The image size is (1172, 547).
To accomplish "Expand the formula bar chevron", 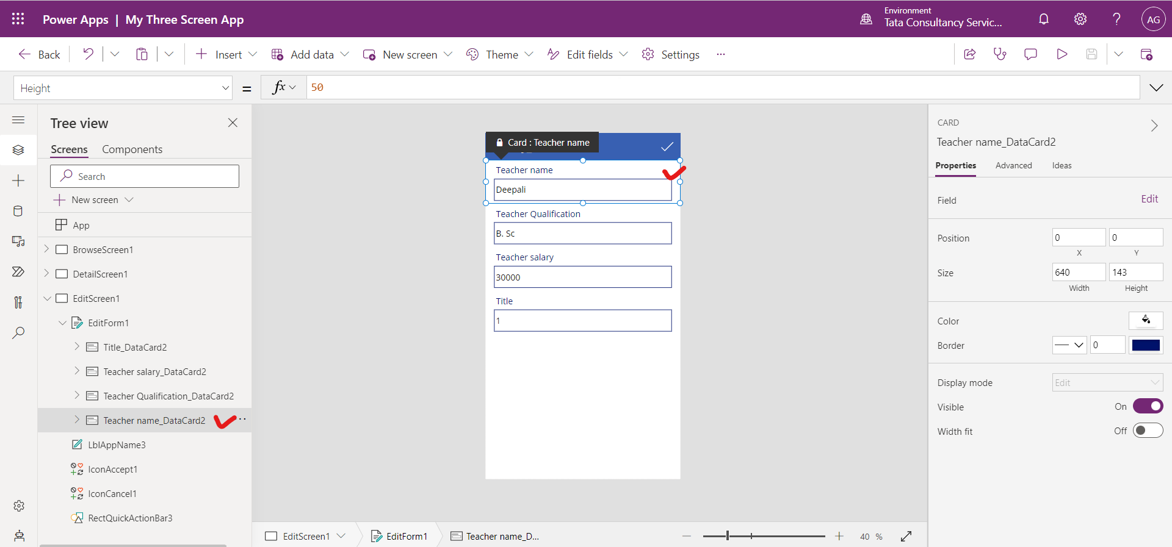I will (x=1156, y=88).
